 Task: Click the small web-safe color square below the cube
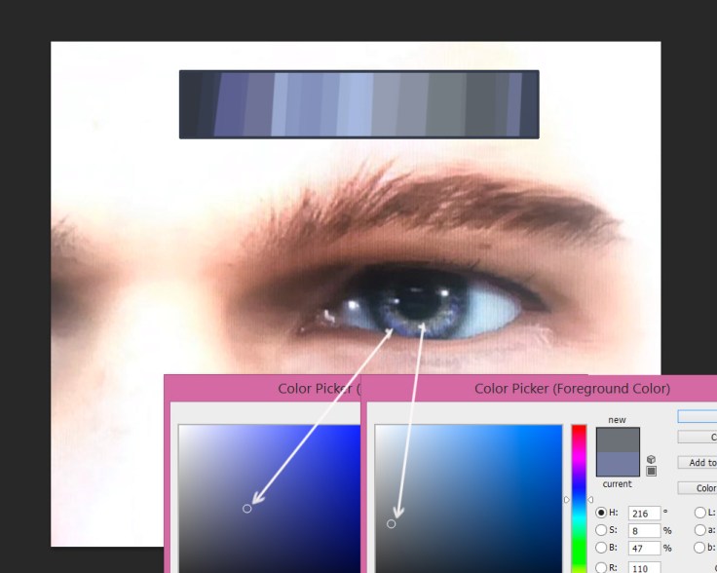(x=651, y=471)
